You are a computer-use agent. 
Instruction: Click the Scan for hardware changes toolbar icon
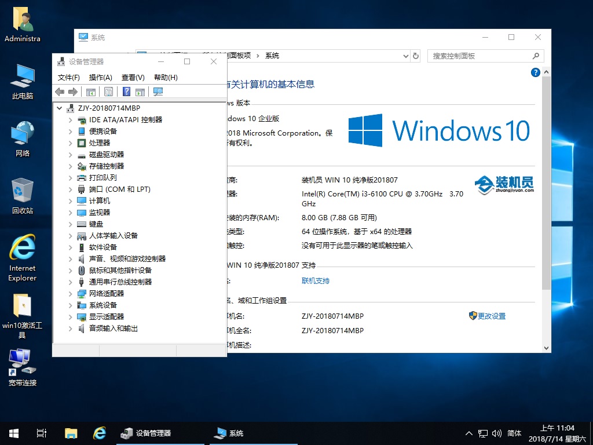click(158, 92)
